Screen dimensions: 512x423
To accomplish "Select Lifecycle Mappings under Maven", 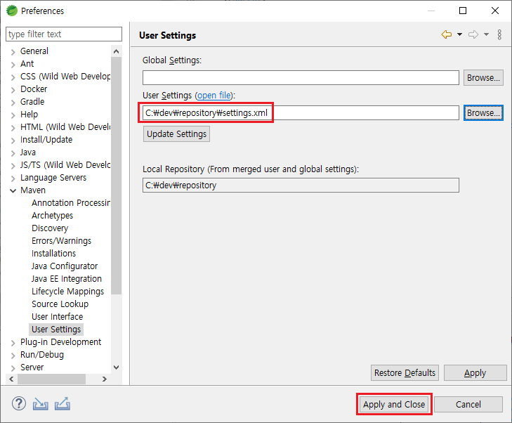I will click(67, 292).
